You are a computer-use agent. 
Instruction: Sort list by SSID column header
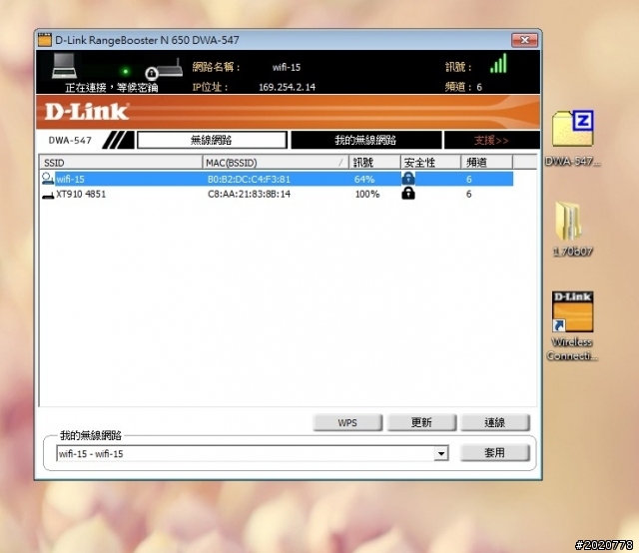tap(121, 163)
